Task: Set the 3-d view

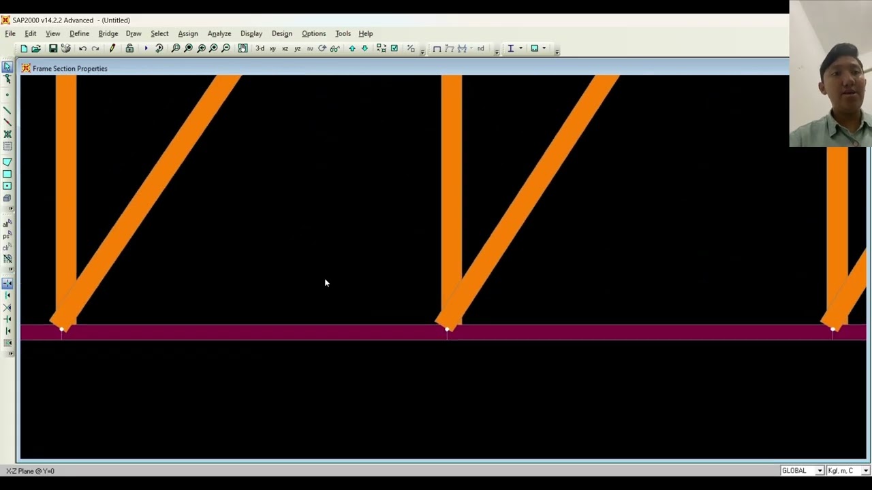Action: pos(260,48)
